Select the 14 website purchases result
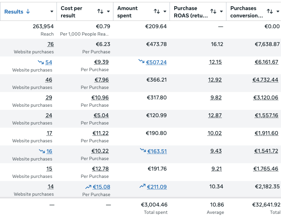281x222 pixels. click(x=51, y=187)
